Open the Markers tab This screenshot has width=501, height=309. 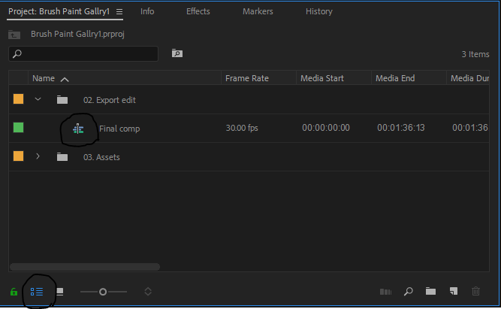coord(258,11)
